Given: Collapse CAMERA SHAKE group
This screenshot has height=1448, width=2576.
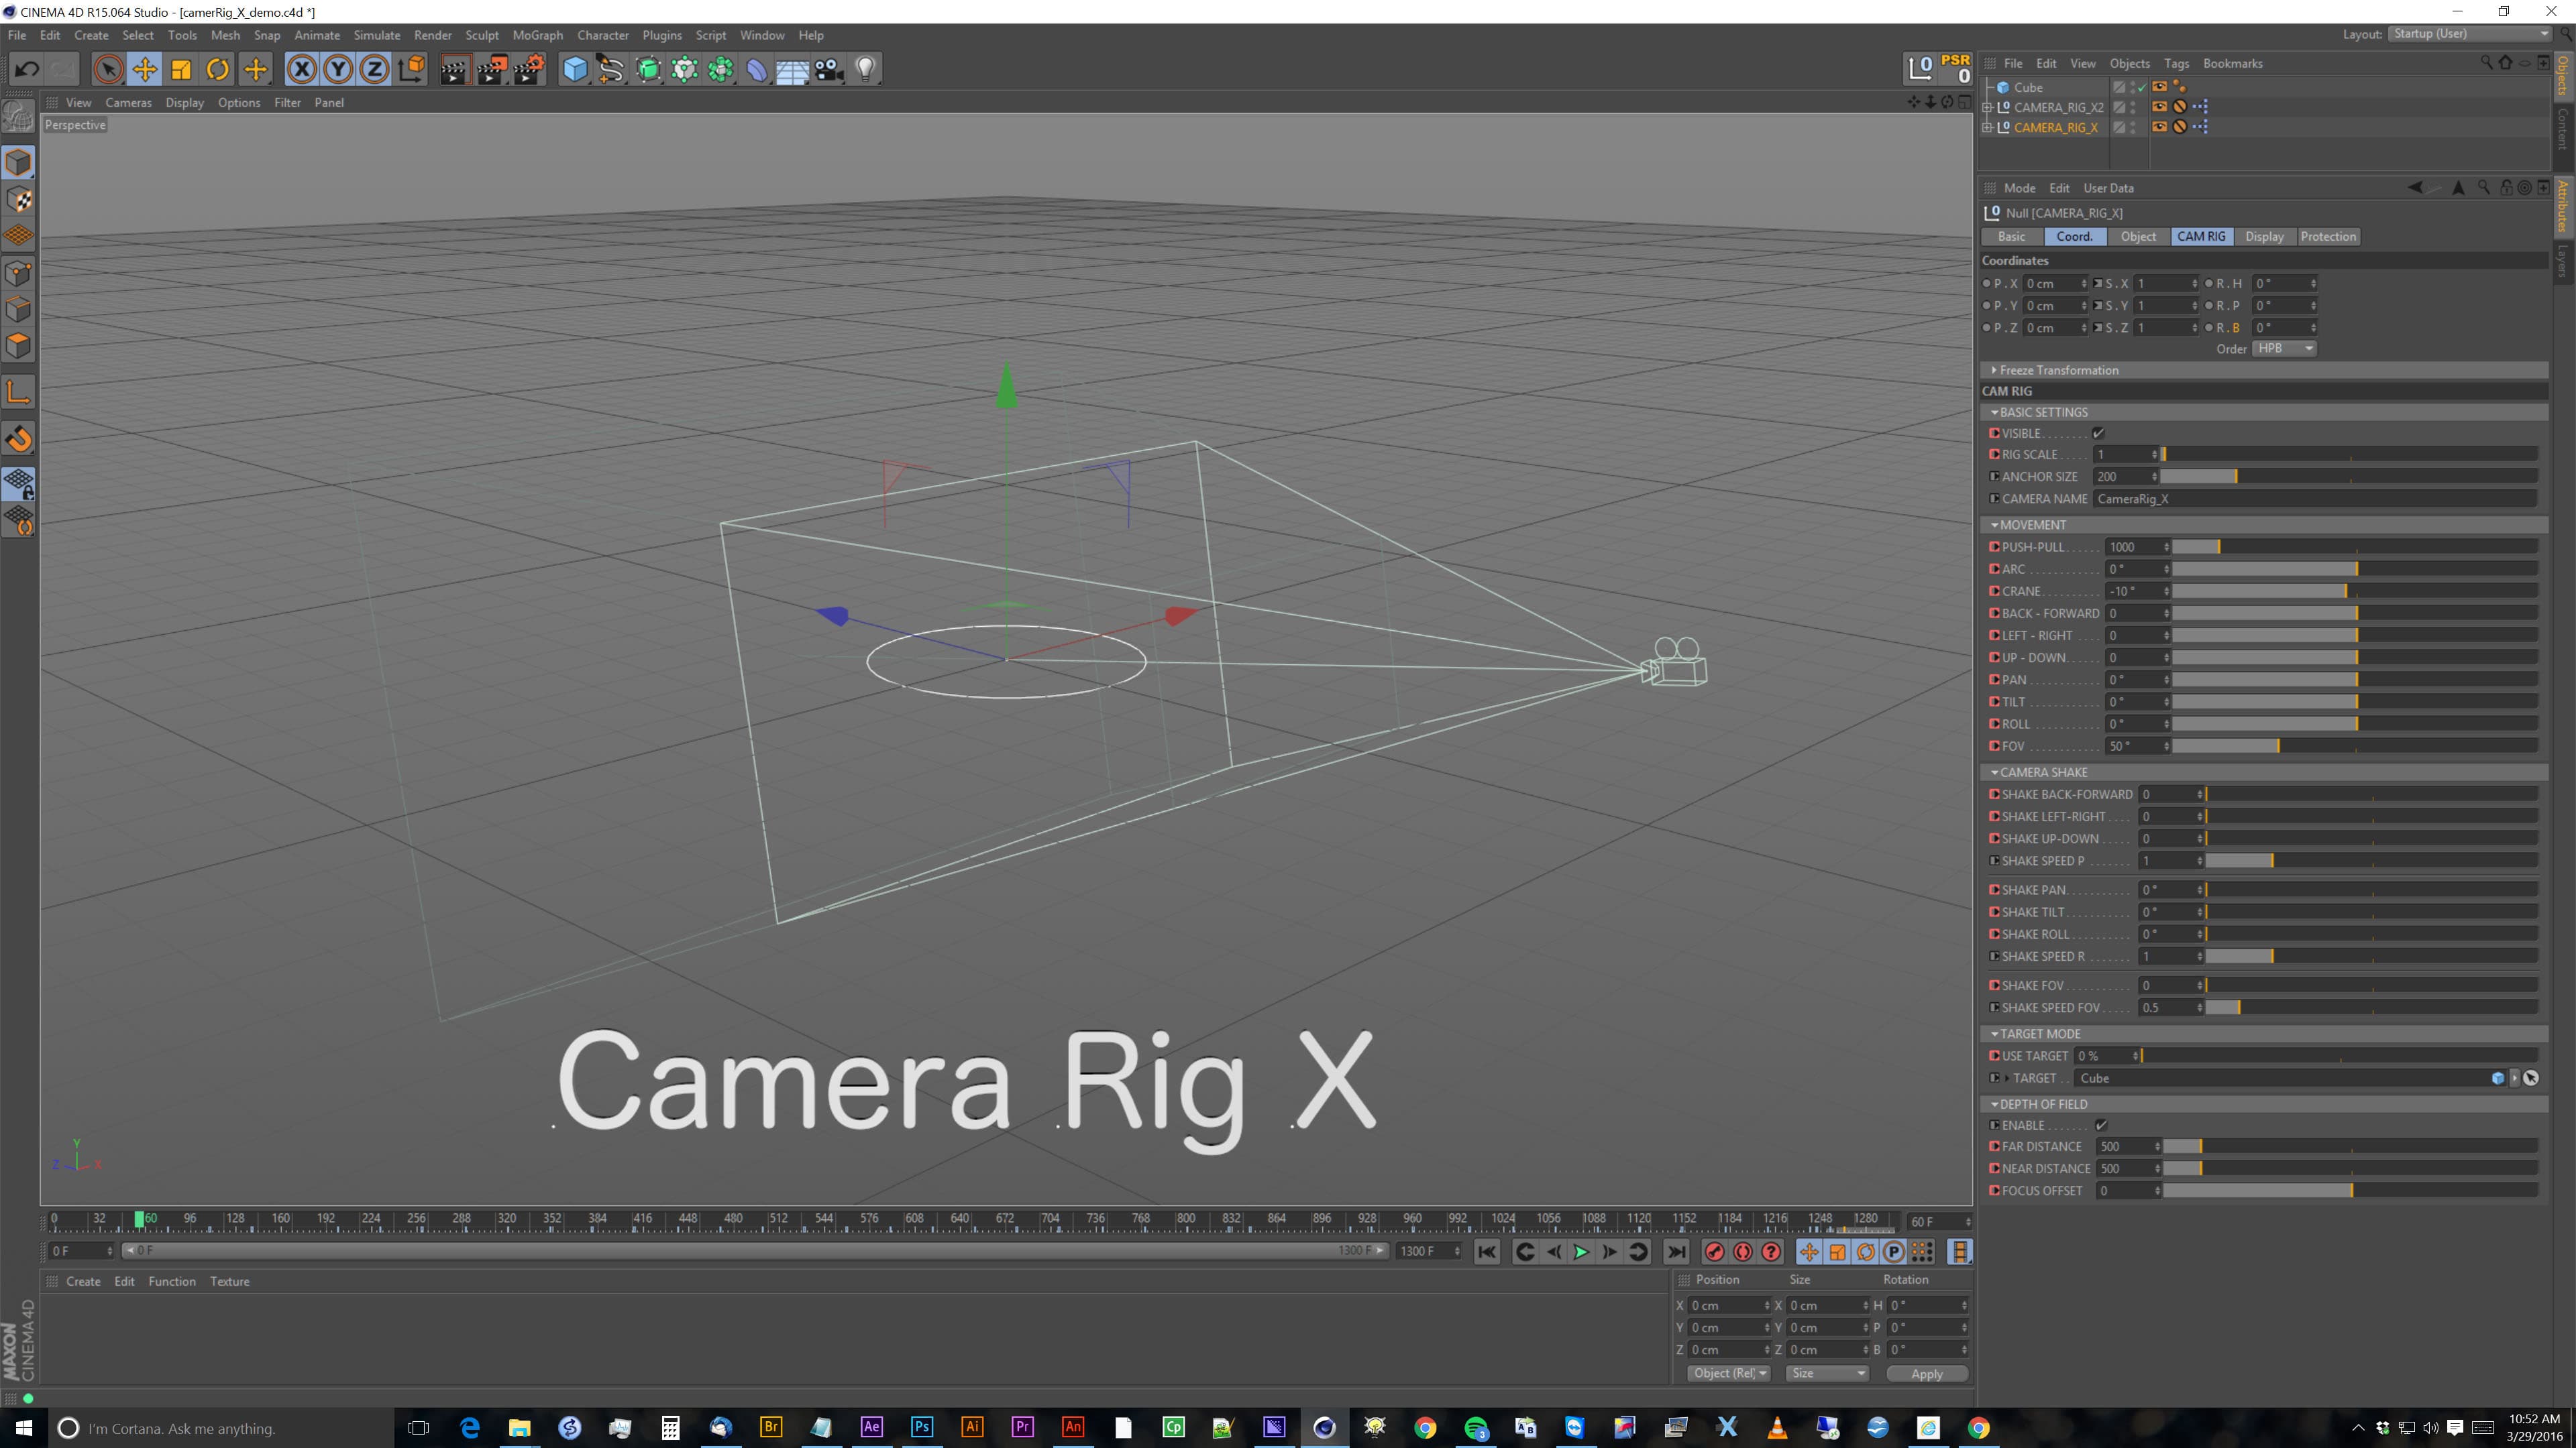Looking at the screenshot, I should 1994,772.
